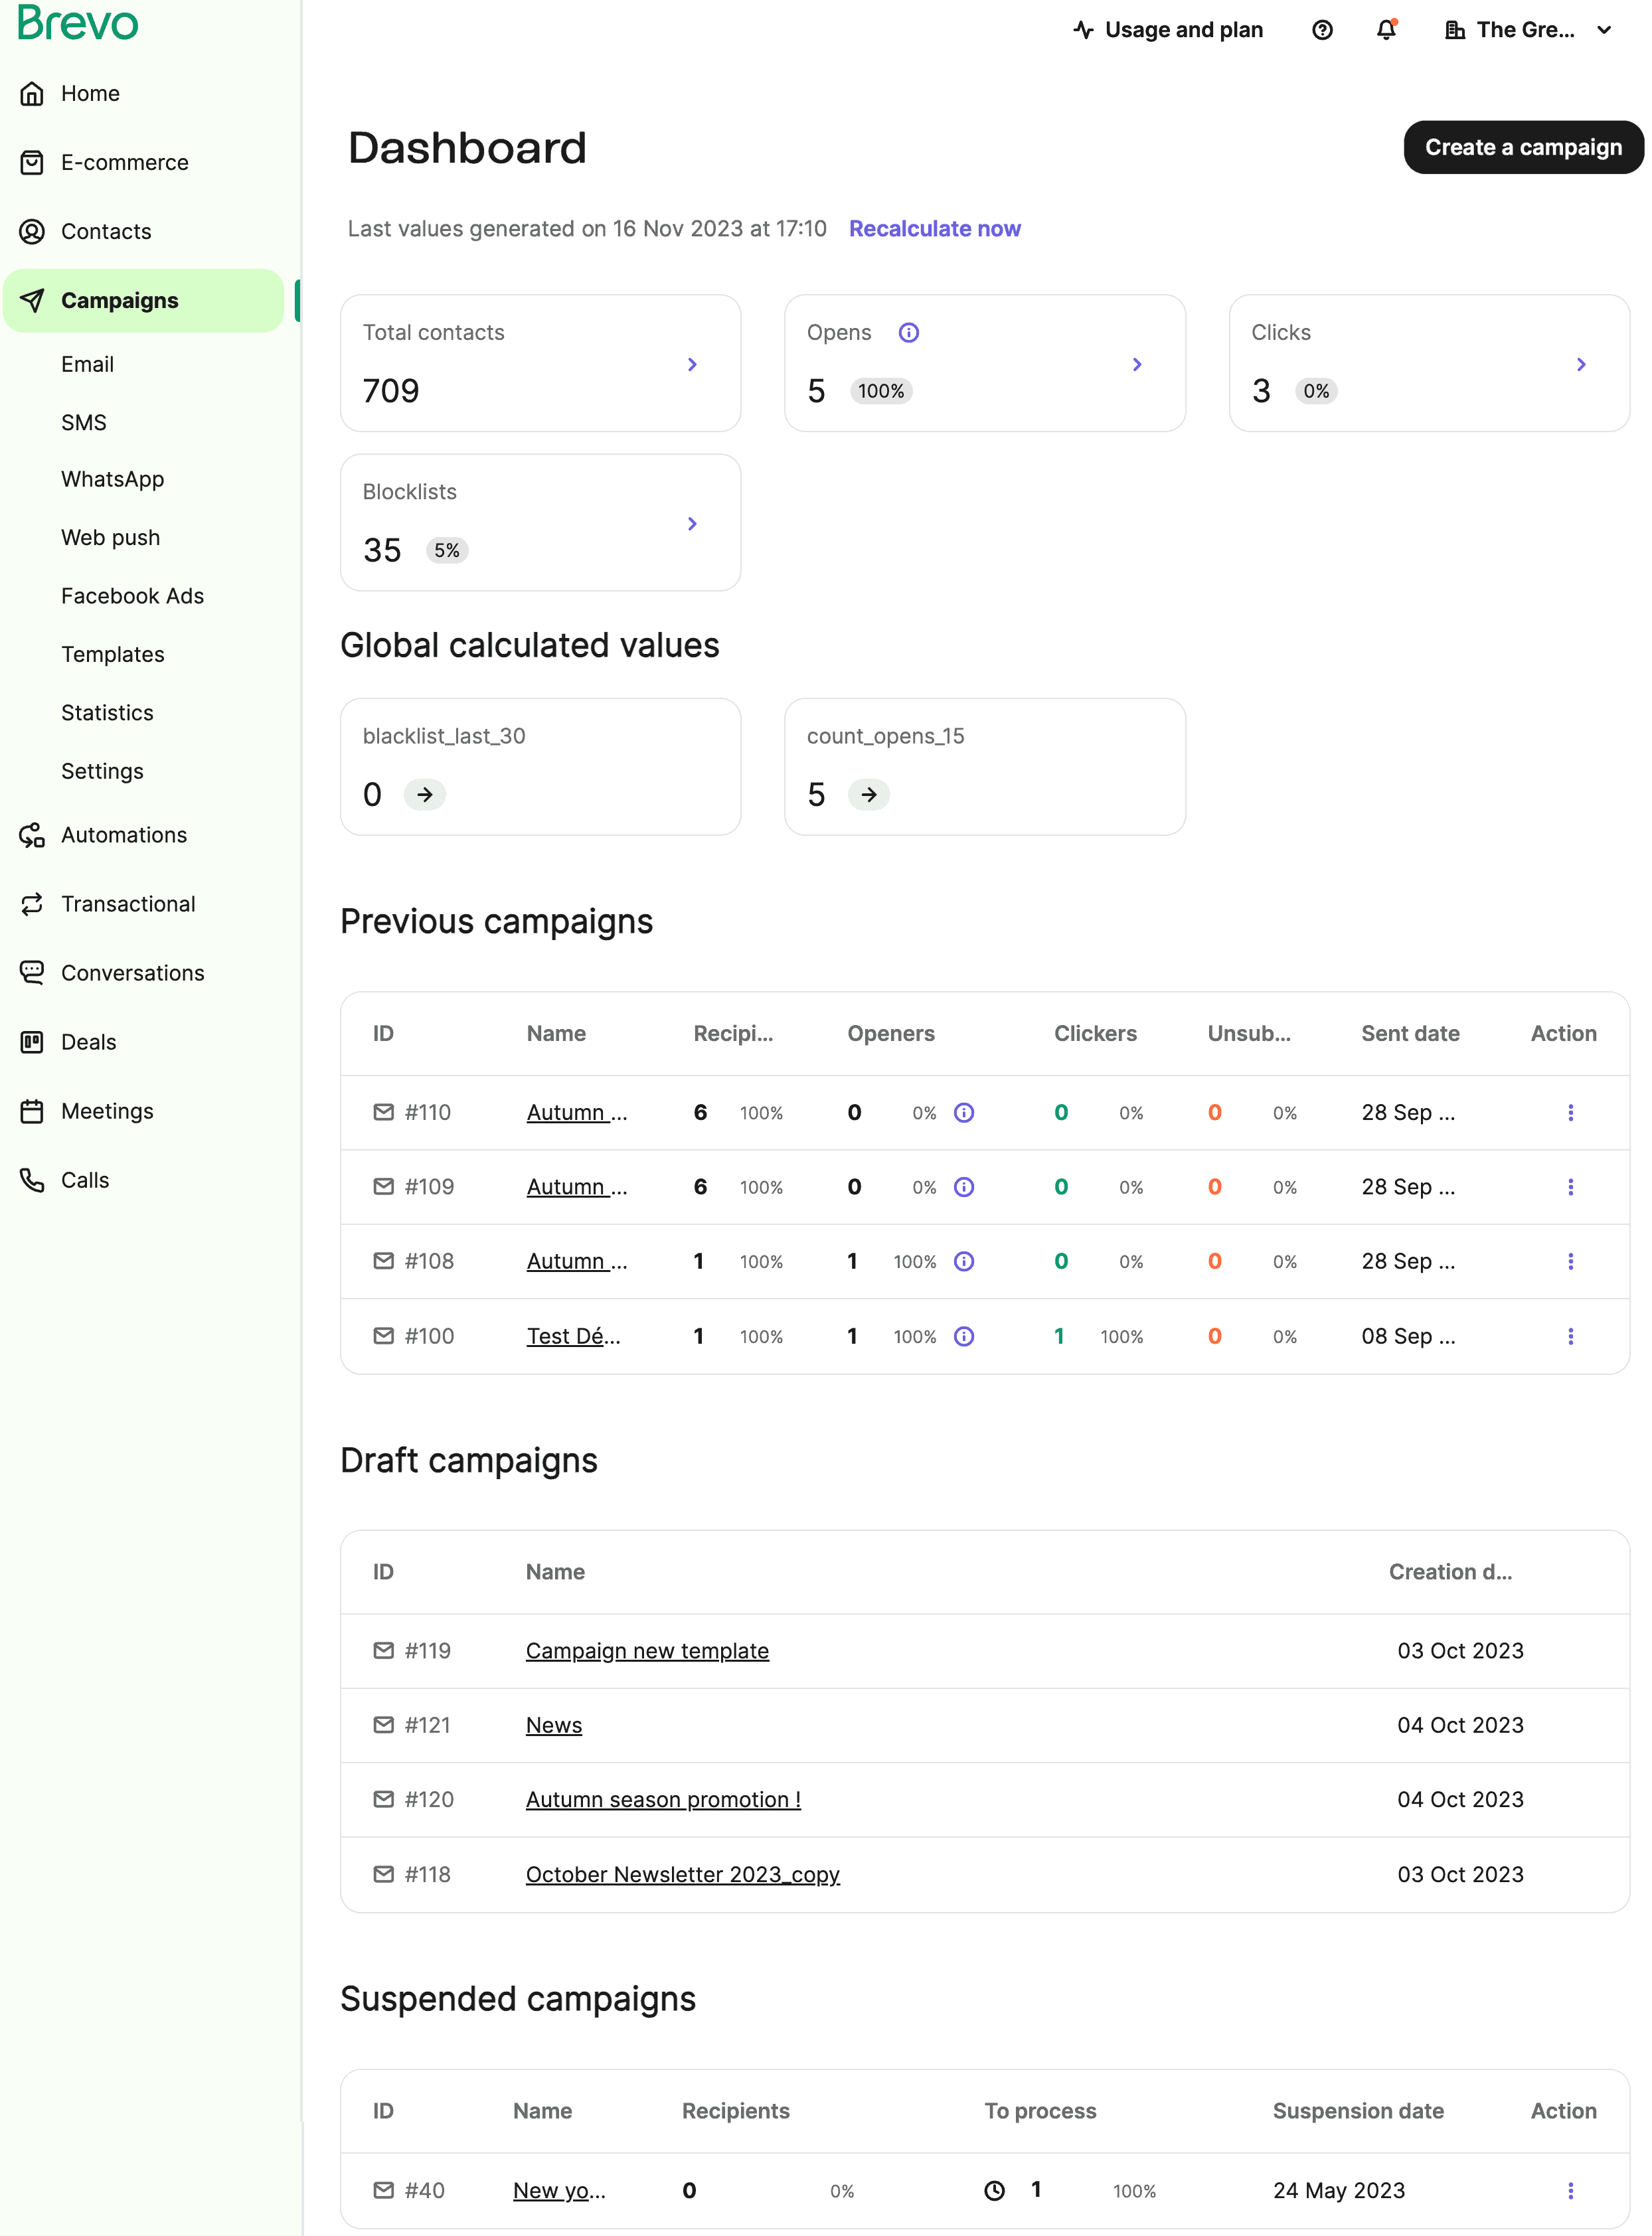Click the Recalculate now link
Viewport: 1652px width, 2236px height.
pyautogui.click(x=934, y=229)
